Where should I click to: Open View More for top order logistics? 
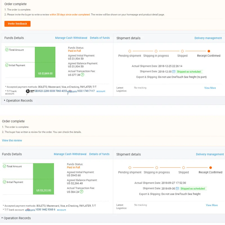click(210, 88)
